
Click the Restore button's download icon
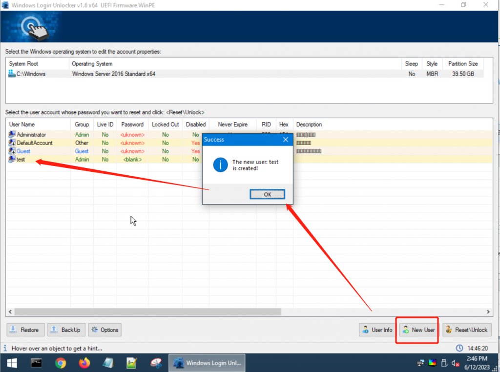point(13,330)
